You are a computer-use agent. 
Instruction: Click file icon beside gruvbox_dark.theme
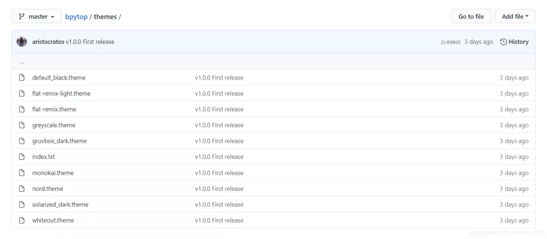22,141
